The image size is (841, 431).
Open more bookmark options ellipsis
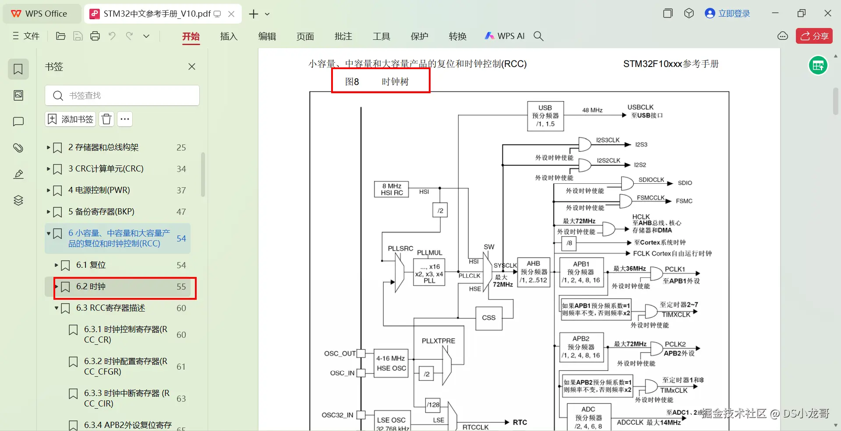(125, 119)
